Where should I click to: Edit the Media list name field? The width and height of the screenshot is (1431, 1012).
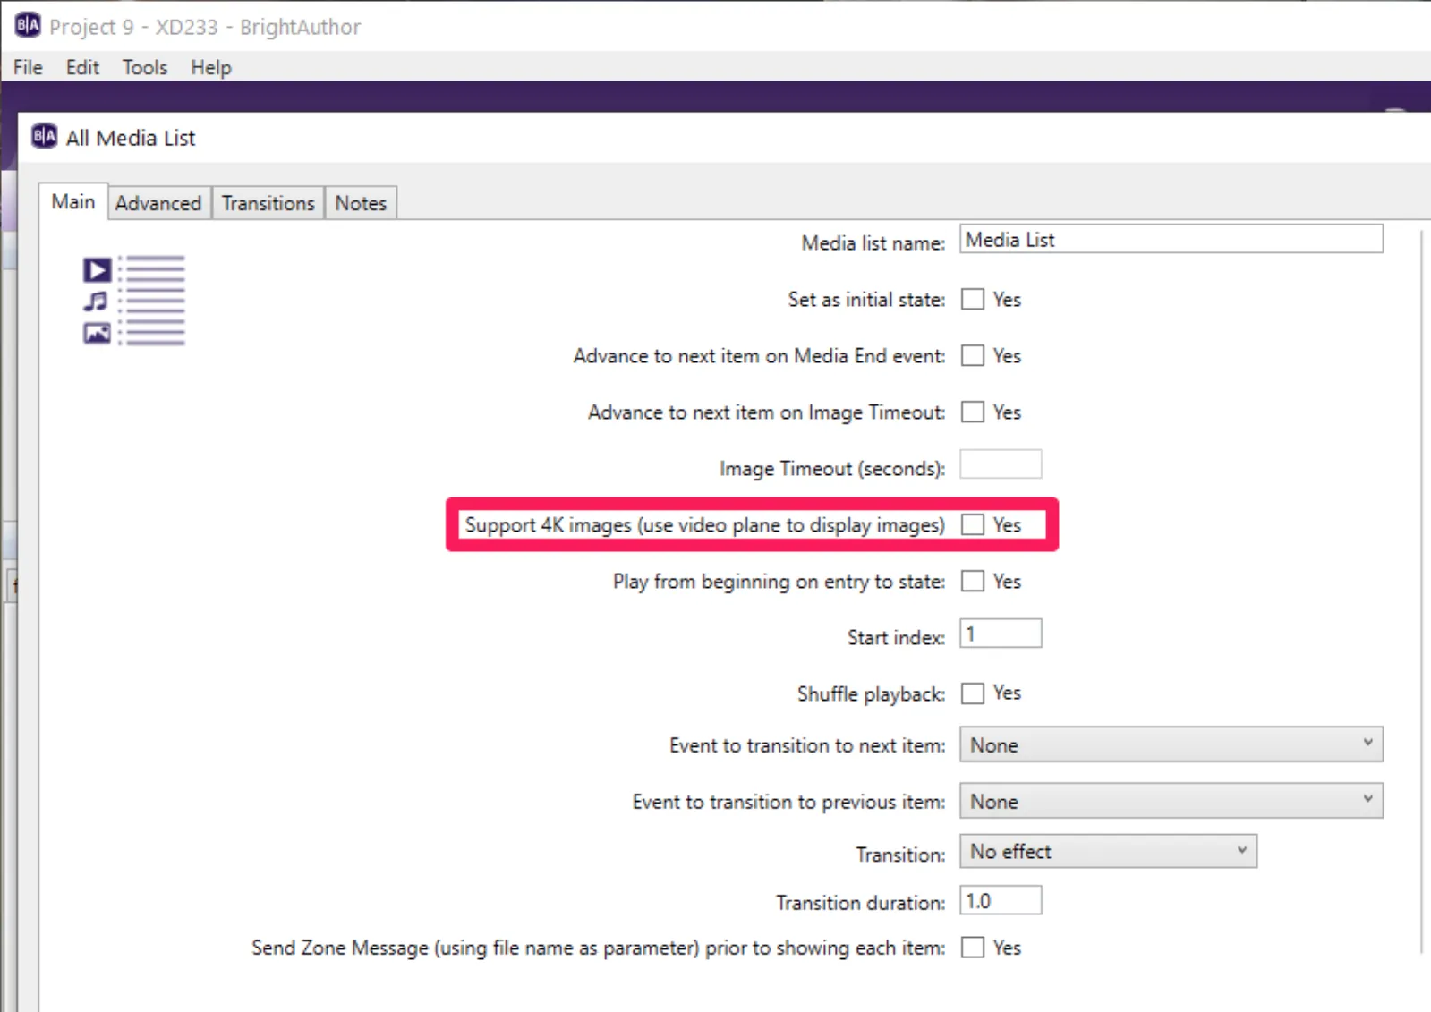pyautogui.click(x=1171, y=240)
